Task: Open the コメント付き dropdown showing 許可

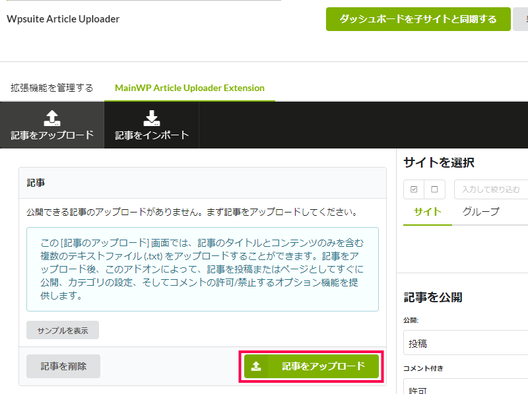Action: 466,387
